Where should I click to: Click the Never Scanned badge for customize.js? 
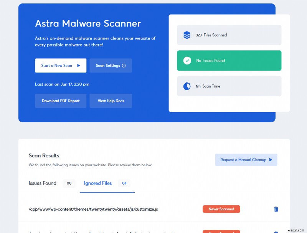[x=221, y=209]
